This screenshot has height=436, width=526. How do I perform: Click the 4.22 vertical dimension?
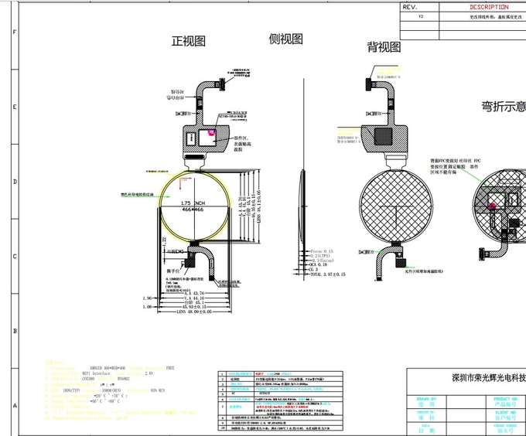coord(164,241)
